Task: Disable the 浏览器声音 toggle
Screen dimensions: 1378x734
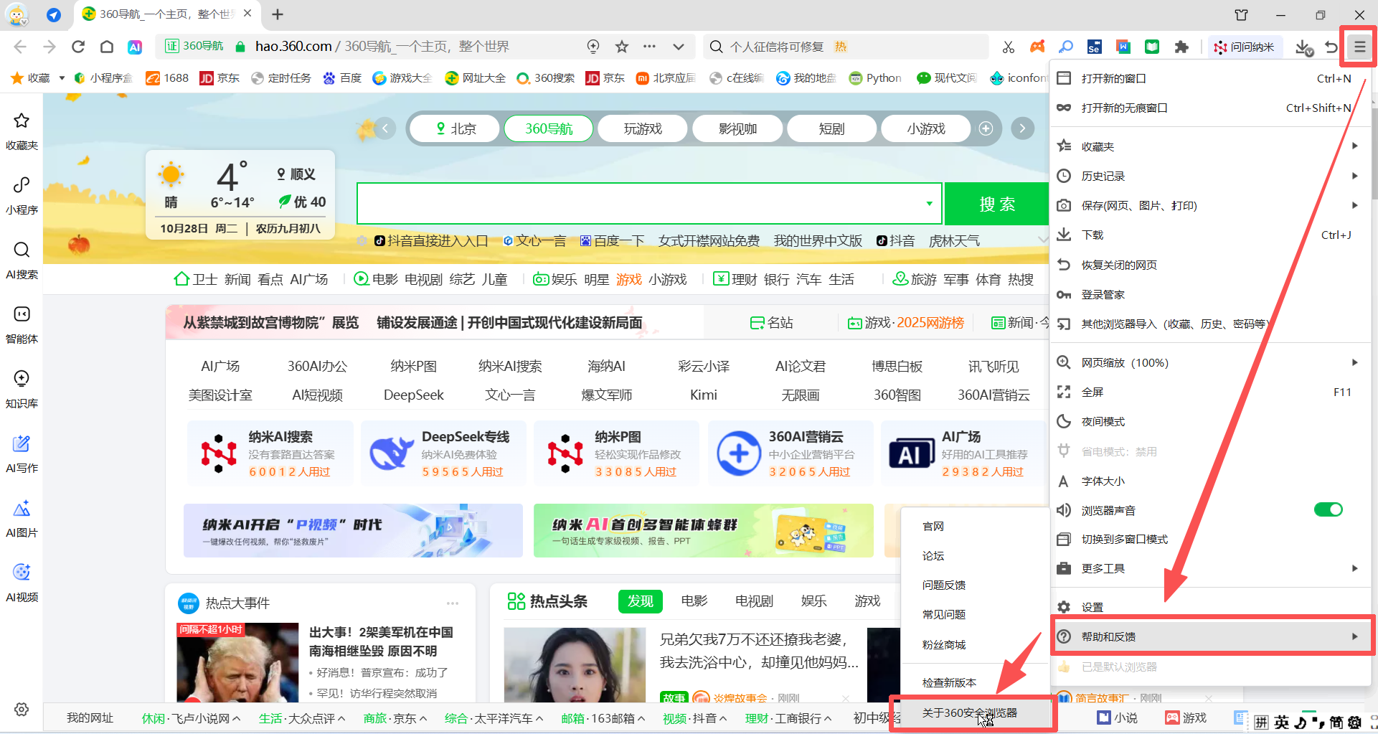Action: 1328,509
